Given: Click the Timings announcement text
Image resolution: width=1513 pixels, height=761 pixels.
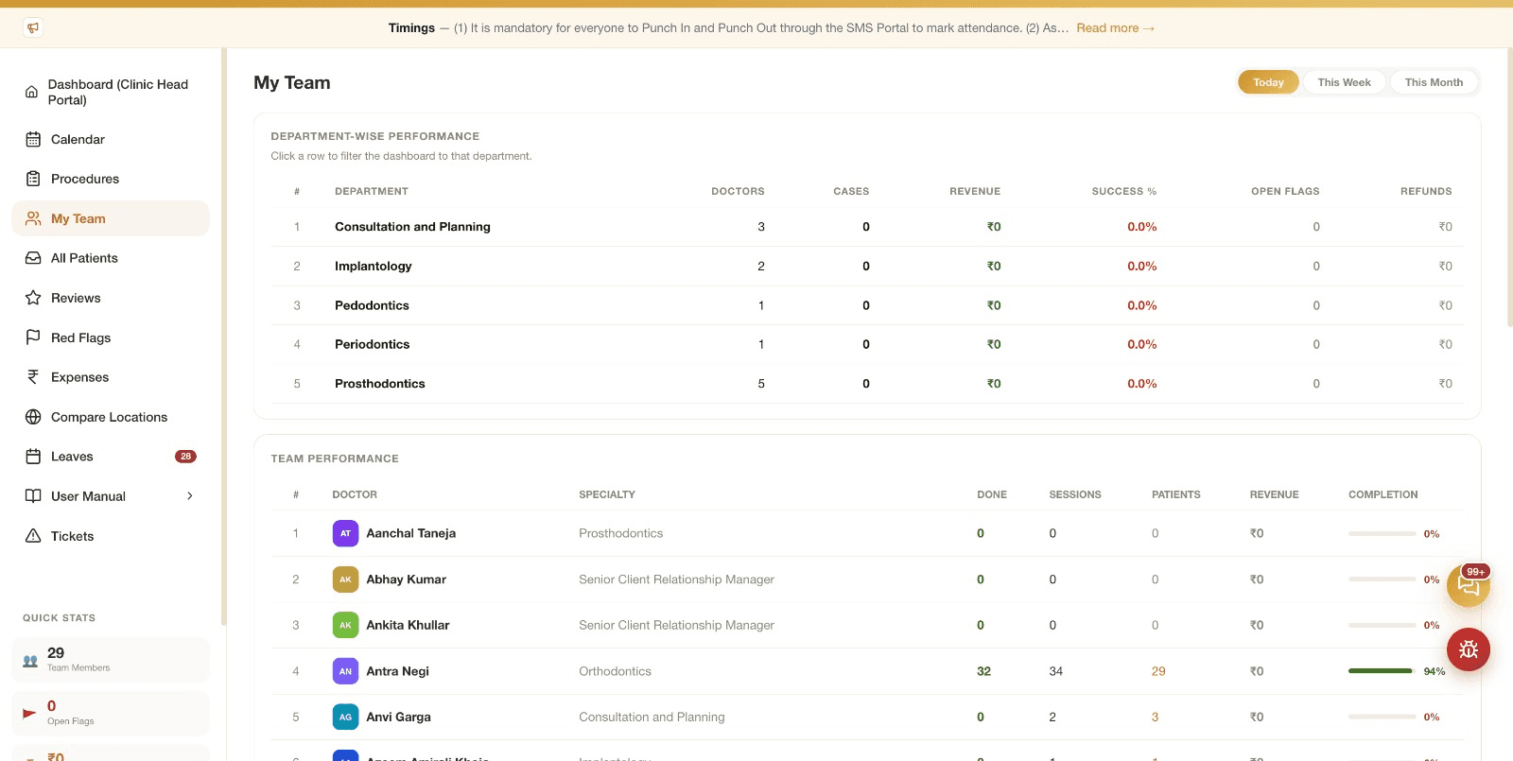Looking at the screenshot, I should tap(728, 27).
